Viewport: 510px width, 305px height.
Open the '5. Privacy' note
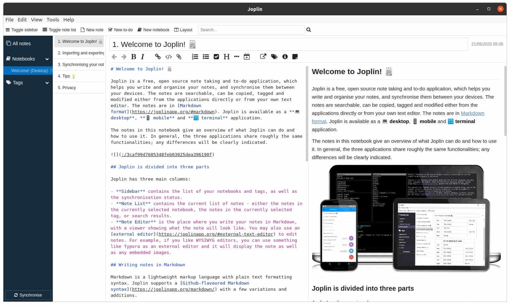pos(79,88)
